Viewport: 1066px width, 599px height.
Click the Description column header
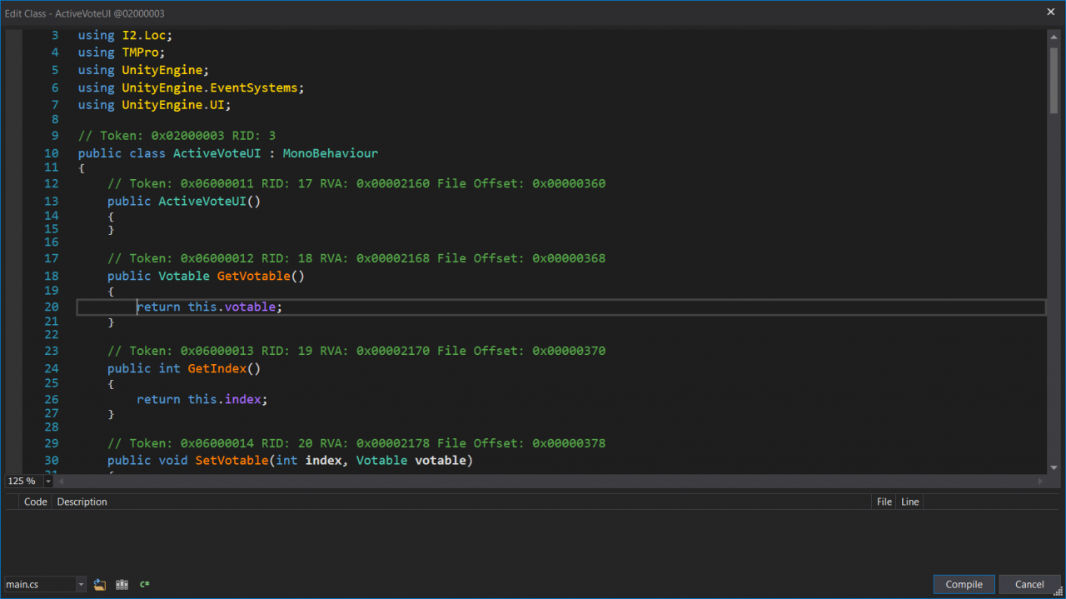tap(82, 502)
